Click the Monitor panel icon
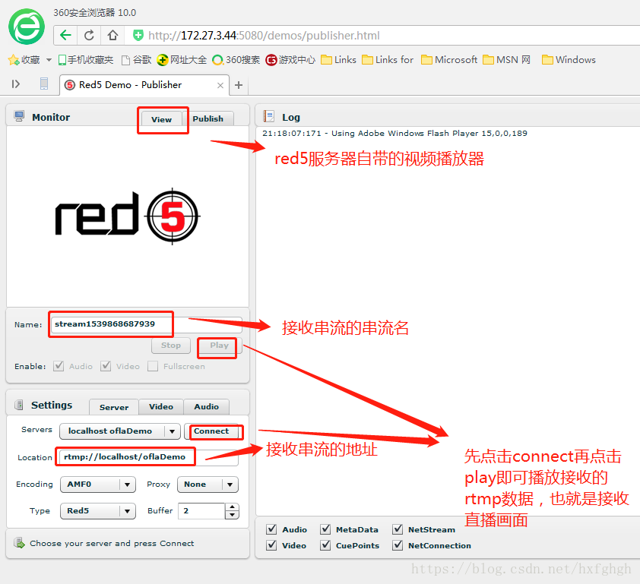The image size is (640, 584). click(x=19, y=116)
